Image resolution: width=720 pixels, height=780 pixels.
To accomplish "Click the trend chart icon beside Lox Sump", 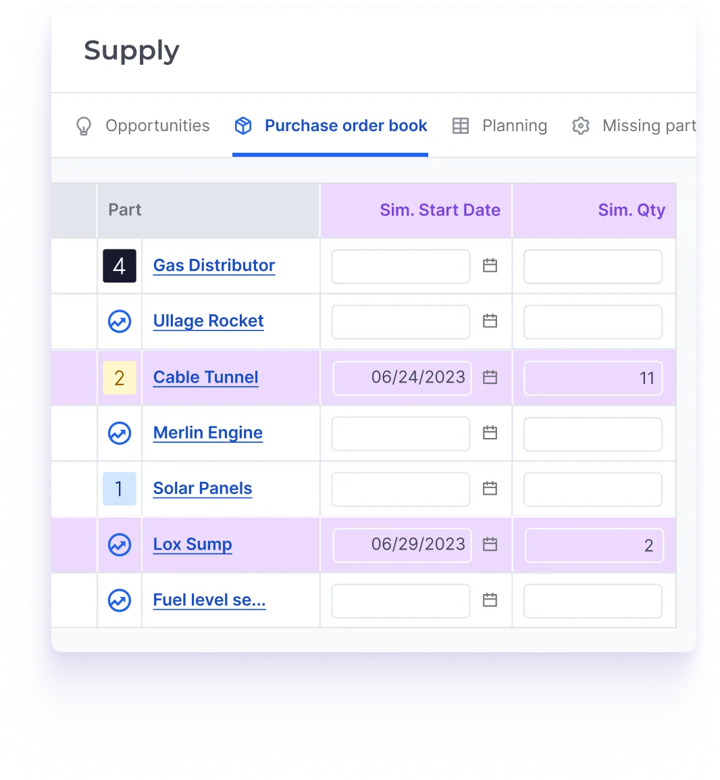I will coord(120,545).
